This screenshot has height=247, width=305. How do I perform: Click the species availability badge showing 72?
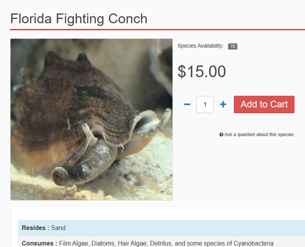(233, 46)
